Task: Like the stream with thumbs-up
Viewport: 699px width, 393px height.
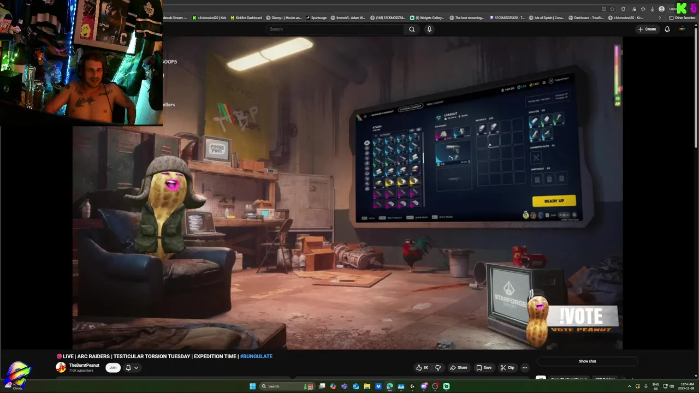Action: 422,367
